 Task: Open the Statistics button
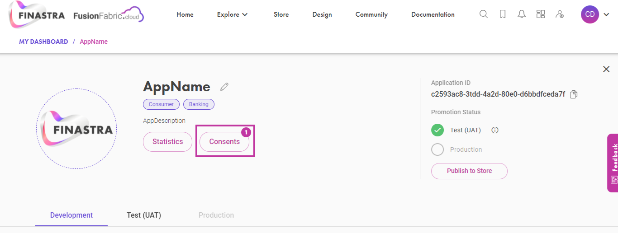coord(167,141)
